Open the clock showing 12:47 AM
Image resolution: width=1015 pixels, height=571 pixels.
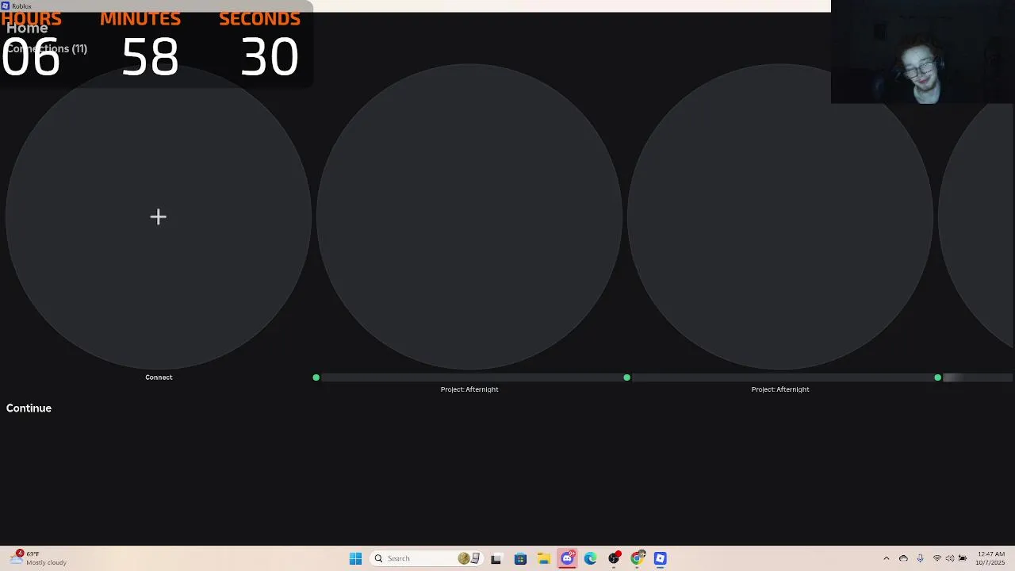tap(991, 558)
